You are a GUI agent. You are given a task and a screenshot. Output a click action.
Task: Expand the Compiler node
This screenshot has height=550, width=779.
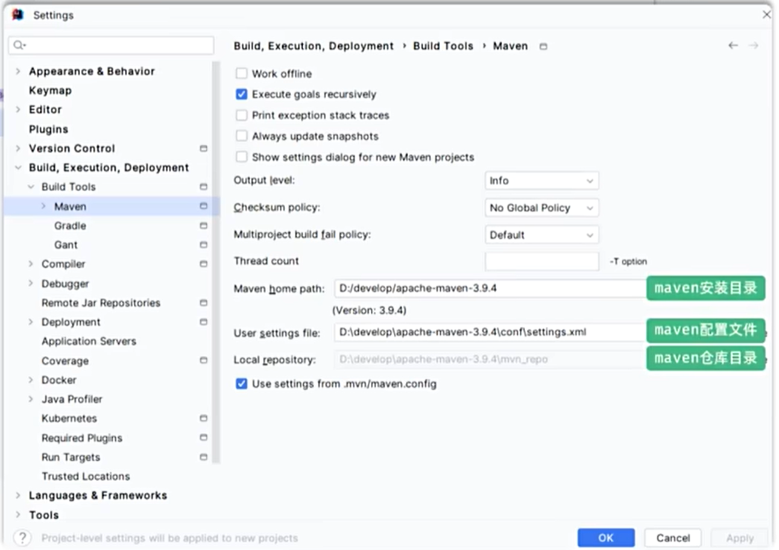[x=31, y=264]
